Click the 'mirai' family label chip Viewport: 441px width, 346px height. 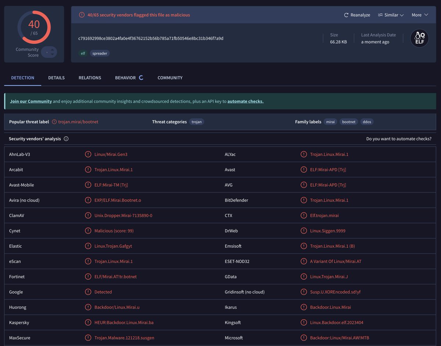click(x=330, y=122)
